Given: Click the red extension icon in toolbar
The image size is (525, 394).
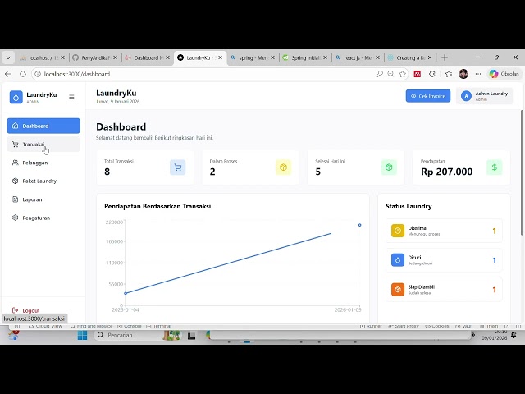Looking at the screenshot, I should point(418,74).
